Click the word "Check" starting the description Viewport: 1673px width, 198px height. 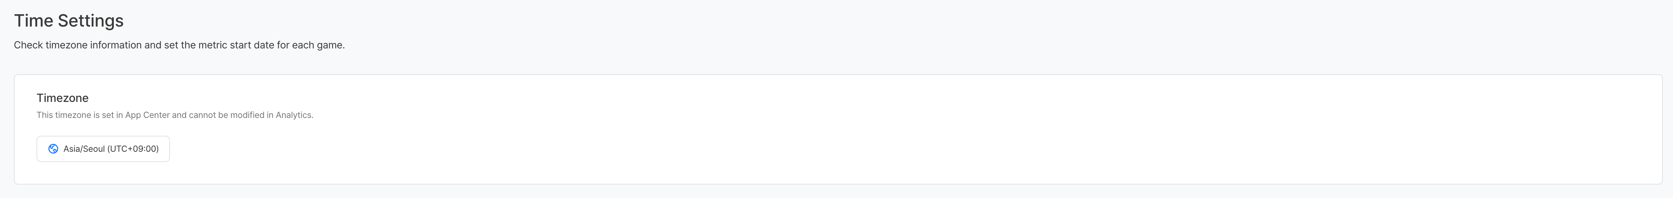coord(28,45)
